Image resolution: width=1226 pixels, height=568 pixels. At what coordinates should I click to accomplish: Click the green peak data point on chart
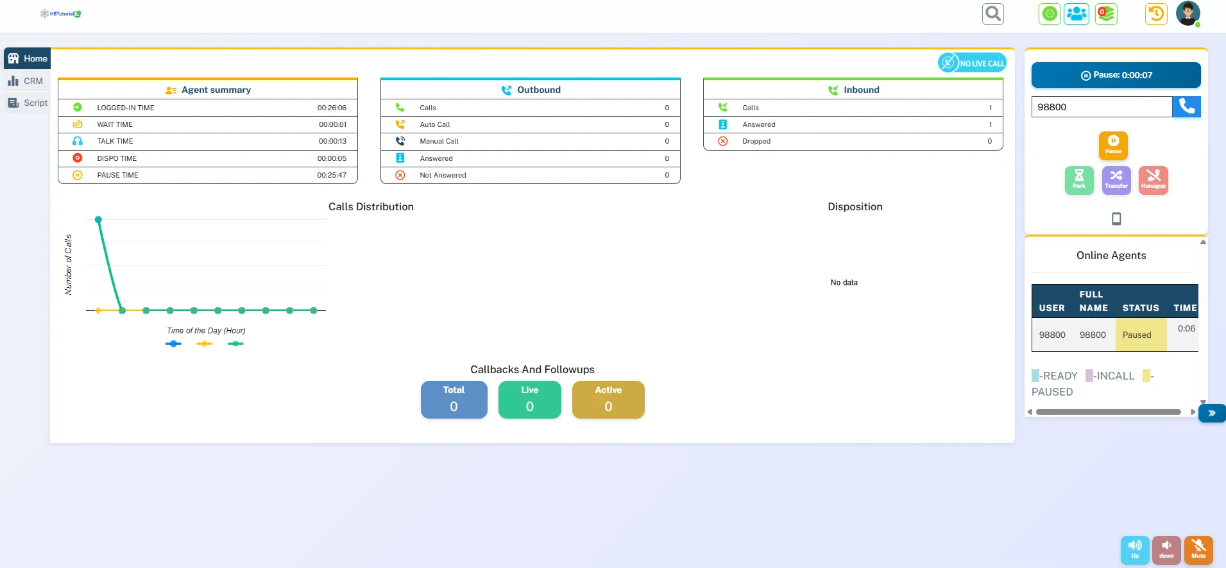(98, 219)
